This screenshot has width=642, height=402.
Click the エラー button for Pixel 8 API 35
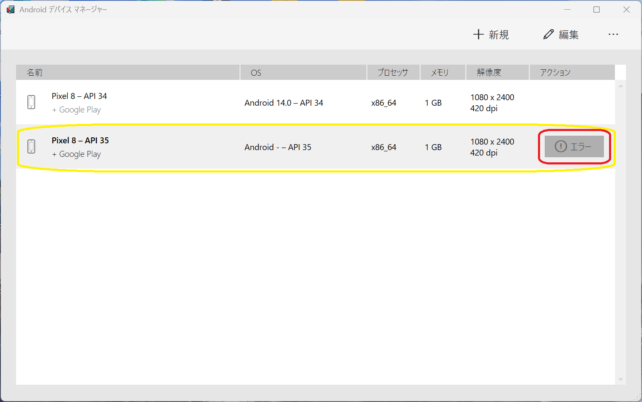point(574,147)
